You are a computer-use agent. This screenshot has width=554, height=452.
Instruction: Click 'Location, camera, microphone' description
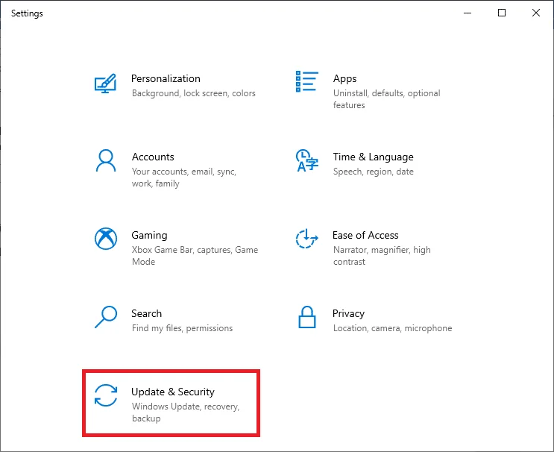pos(392,328)
